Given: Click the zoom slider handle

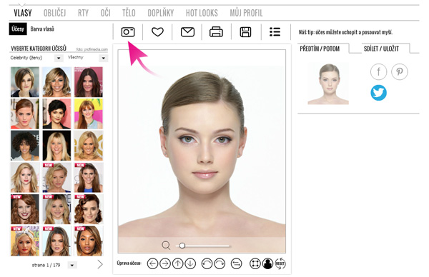Looking at the screenshot, I should click(182, 246).
